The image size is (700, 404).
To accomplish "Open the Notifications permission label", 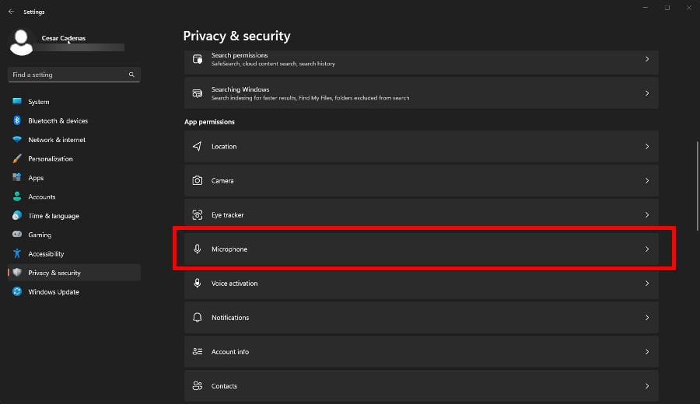I will pos(230,318).
